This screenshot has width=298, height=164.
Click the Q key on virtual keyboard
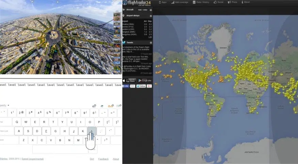[17, 122]
